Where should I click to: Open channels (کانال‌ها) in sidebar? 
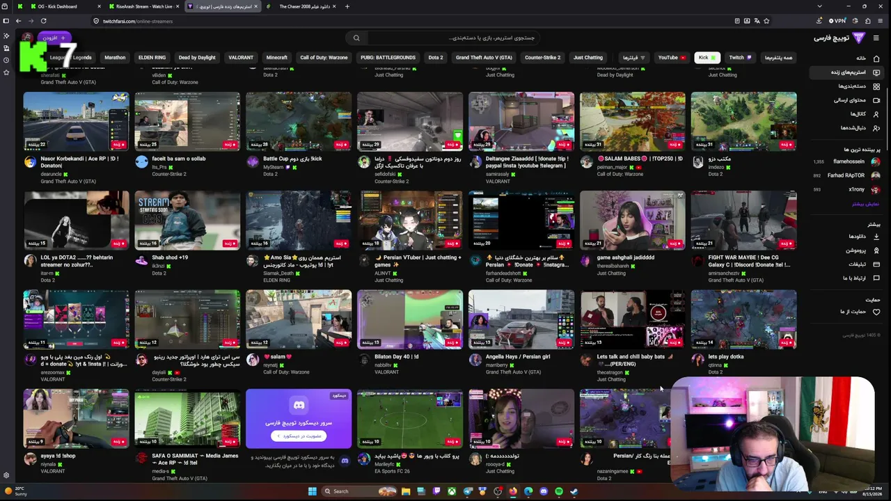tap(865, 114)
